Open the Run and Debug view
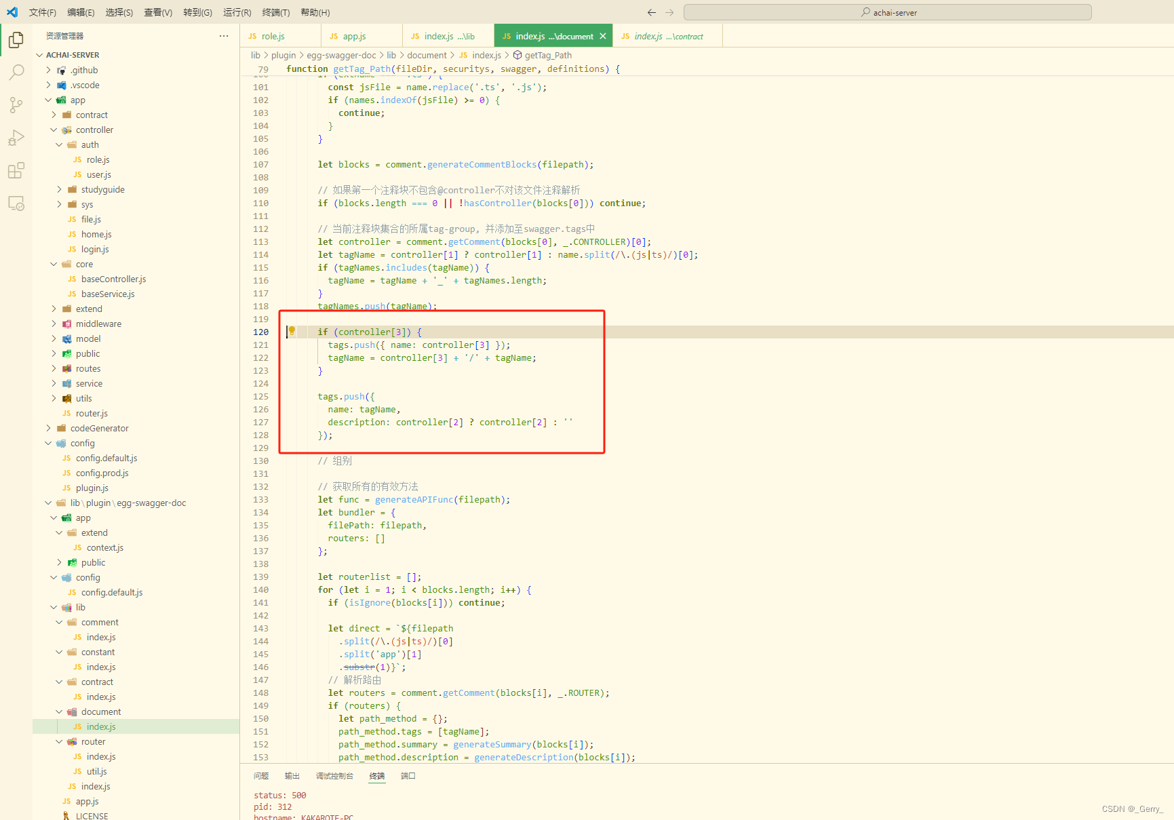This screenshot has width=1174, height=820. [x=16, y=138]
